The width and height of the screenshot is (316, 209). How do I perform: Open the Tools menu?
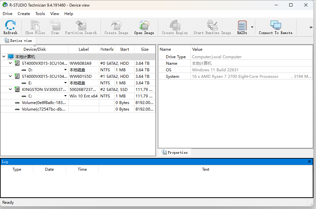(x=40, y=13)
